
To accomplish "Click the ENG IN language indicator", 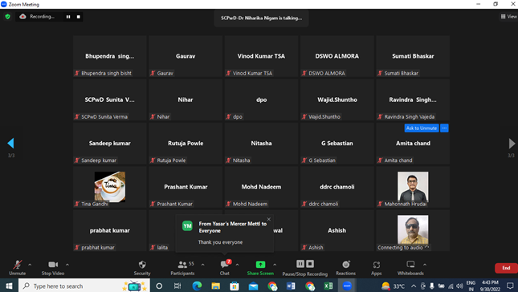I will click(471, 286).
